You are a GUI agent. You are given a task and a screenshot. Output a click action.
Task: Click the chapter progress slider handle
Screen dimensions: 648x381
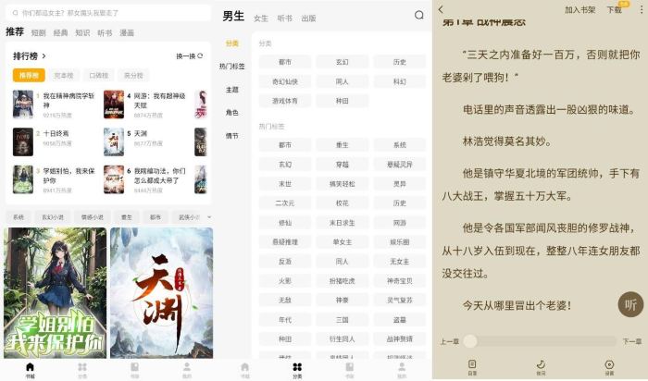[470, 341]
